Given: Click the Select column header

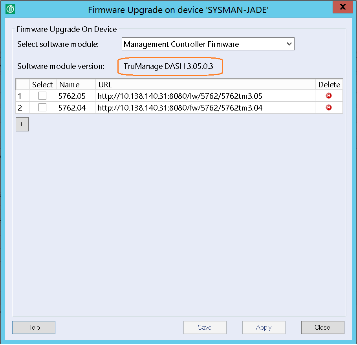Looking at the screenshot, I should click(x=42, y=85).
